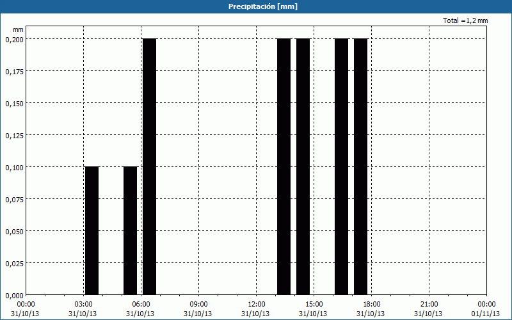512x320 pixels.
Task: Click the bar ending just before 18:00
Action: tap(361, 166)
